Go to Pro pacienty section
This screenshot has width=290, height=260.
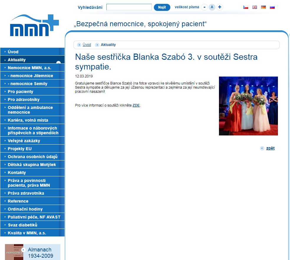coord(20,92)
